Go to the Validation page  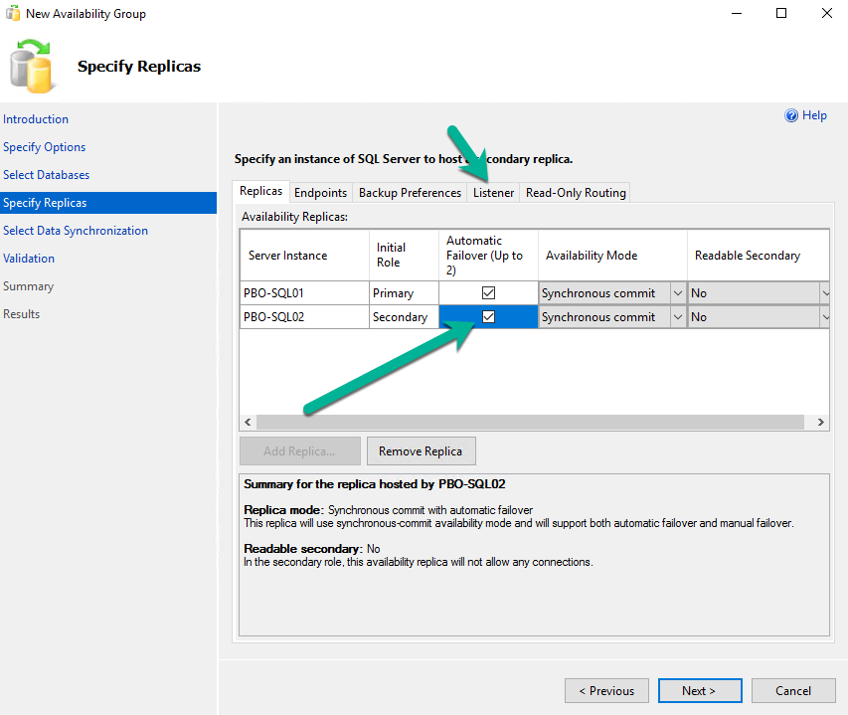pyautogui.click(x=29, y=259)
